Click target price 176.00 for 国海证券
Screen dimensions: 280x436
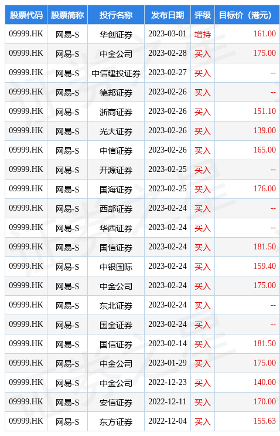coord(264,189)
